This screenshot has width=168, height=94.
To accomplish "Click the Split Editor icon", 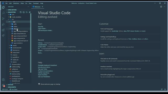I will pos(161,7).
